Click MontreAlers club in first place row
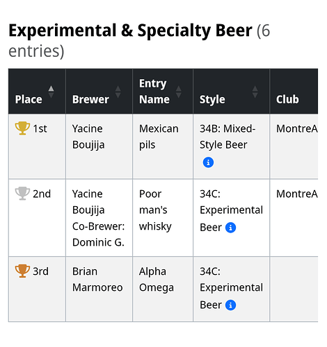 point(297,128)
